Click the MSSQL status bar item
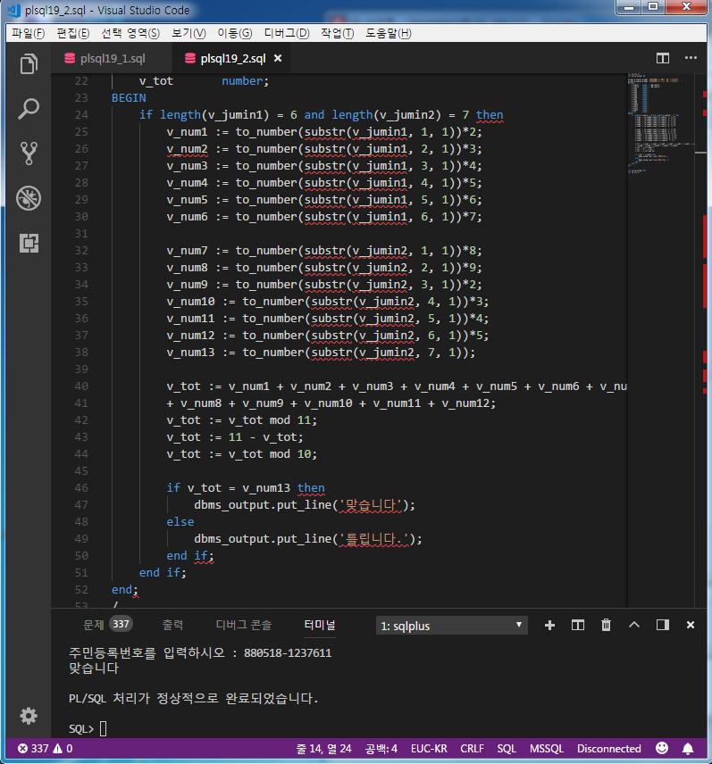Image resolution: width=712 pixels, height=764 pixels. 547,749
